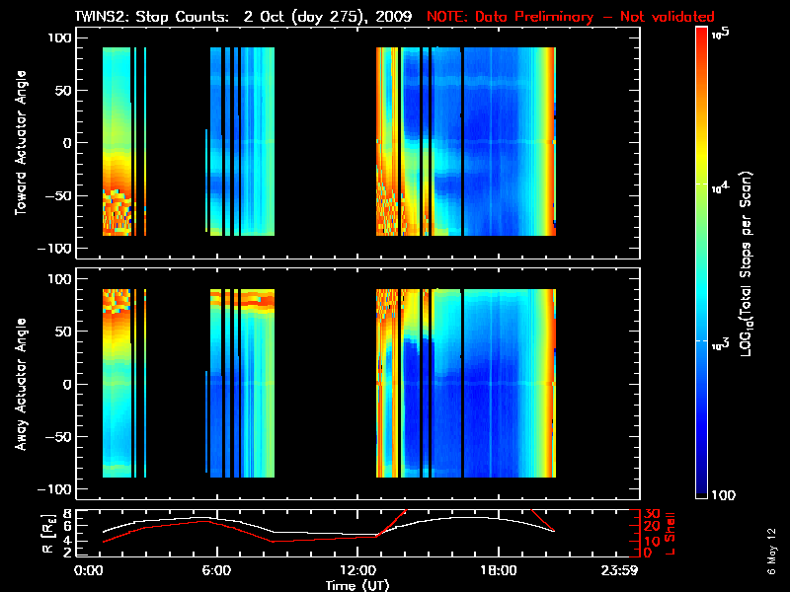The image size is (790, 592).
Task: Click the "Time (UT)" axis title
Action: tap(357, 585)
